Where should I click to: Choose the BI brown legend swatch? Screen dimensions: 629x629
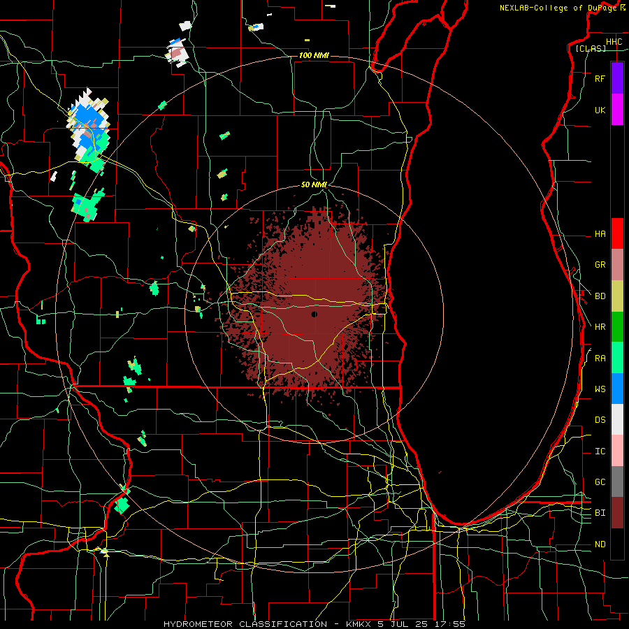coord(617,513)
